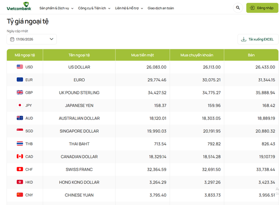This screenshot has width=279, height=205.
Task: Click the Đăng nhập login button
Action: point(262,8)
